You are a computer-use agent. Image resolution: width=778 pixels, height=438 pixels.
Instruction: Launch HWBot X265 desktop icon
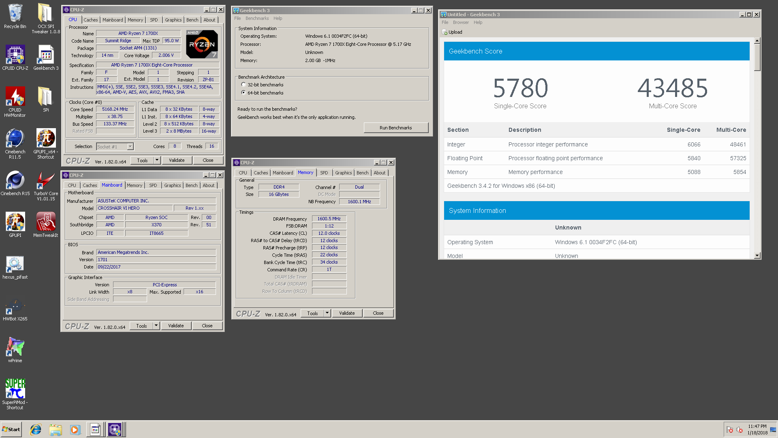[15, 309]
